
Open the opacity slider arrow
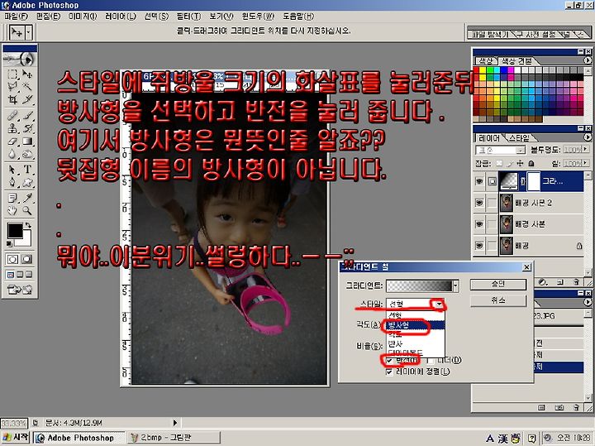coord(586,150)
